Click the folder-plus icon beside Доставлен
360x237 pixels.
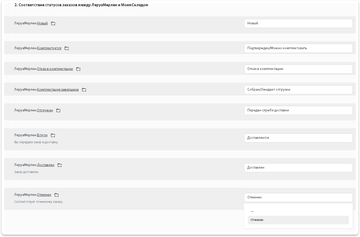point(60,165)
